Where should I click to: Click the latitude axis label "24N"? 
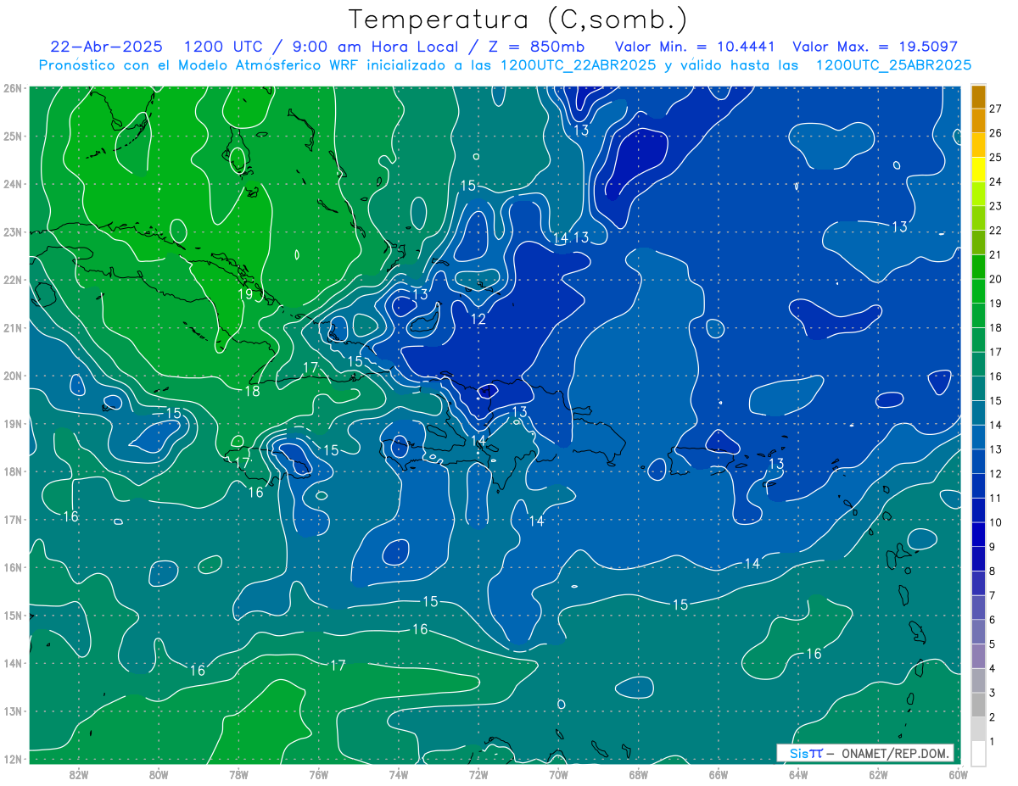click(x=12, y=184)
